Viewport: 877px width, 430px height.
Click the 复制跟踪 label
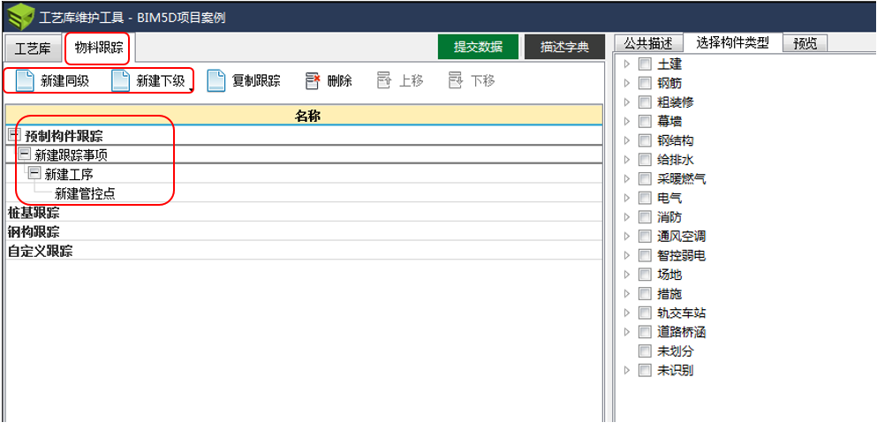pos(256,81)
